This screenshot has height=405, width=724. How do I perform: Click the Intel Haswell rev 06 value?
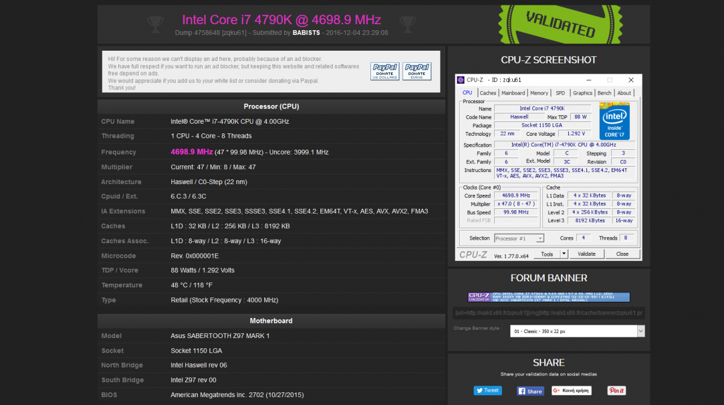point(198,365)
